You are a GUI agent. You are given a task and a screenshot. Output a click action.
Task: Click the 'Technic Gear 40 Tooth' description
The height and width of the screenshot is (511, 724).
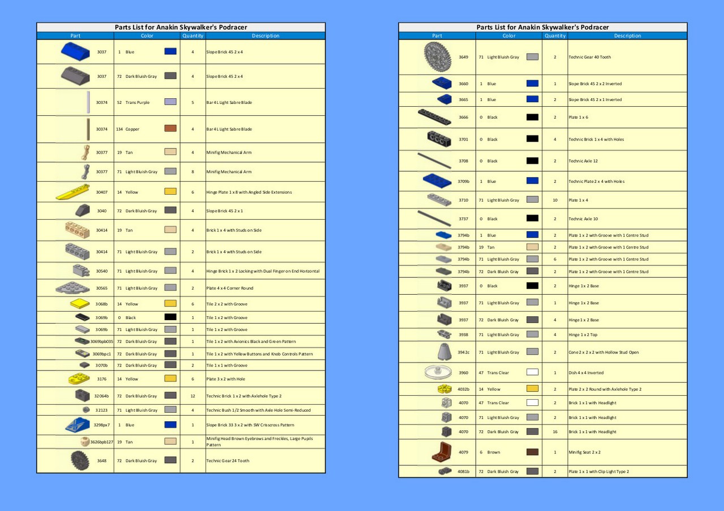point(590,57)
